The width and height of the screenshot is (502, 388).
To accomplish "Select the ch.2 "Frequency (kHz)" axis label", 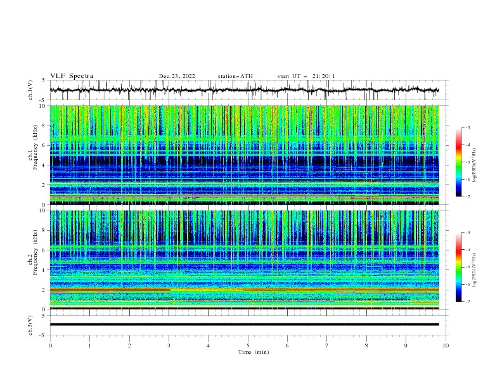I will 35,252.
